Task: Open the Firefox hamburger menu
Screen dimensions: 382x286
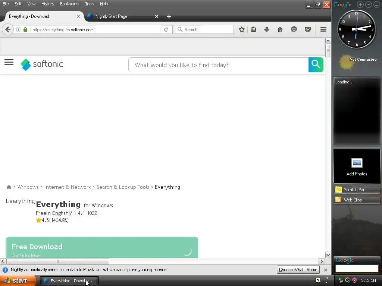Action: (323, 29)
